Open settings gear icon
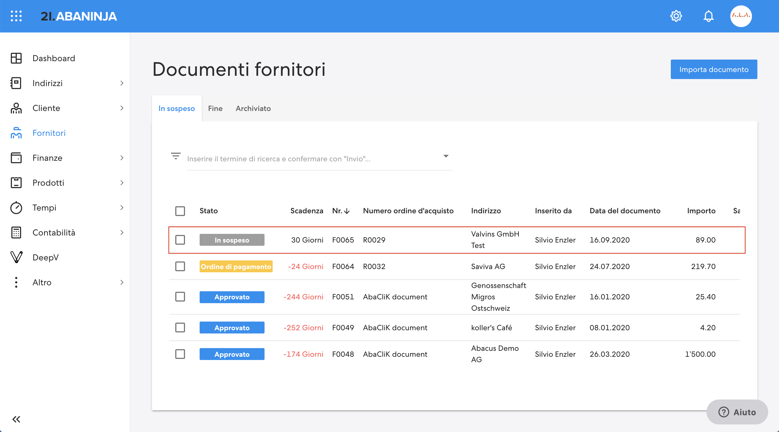The image size is (779, 432). click(676, 16)
